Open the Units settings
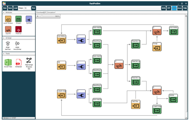This screenshot has width=189, height=121. 164,8
